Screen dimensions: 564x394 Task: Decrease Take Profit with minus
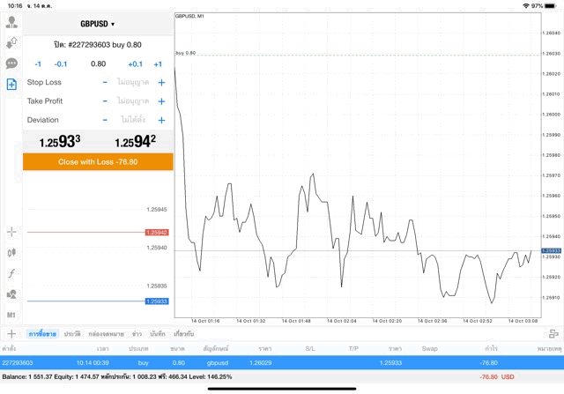coord(105,101)
